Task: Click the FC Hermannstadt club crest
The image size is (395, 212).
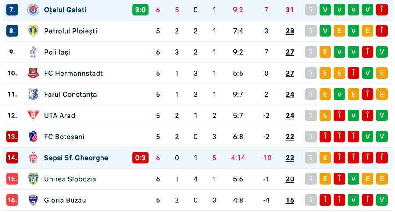Action: [x=33, y=73]
